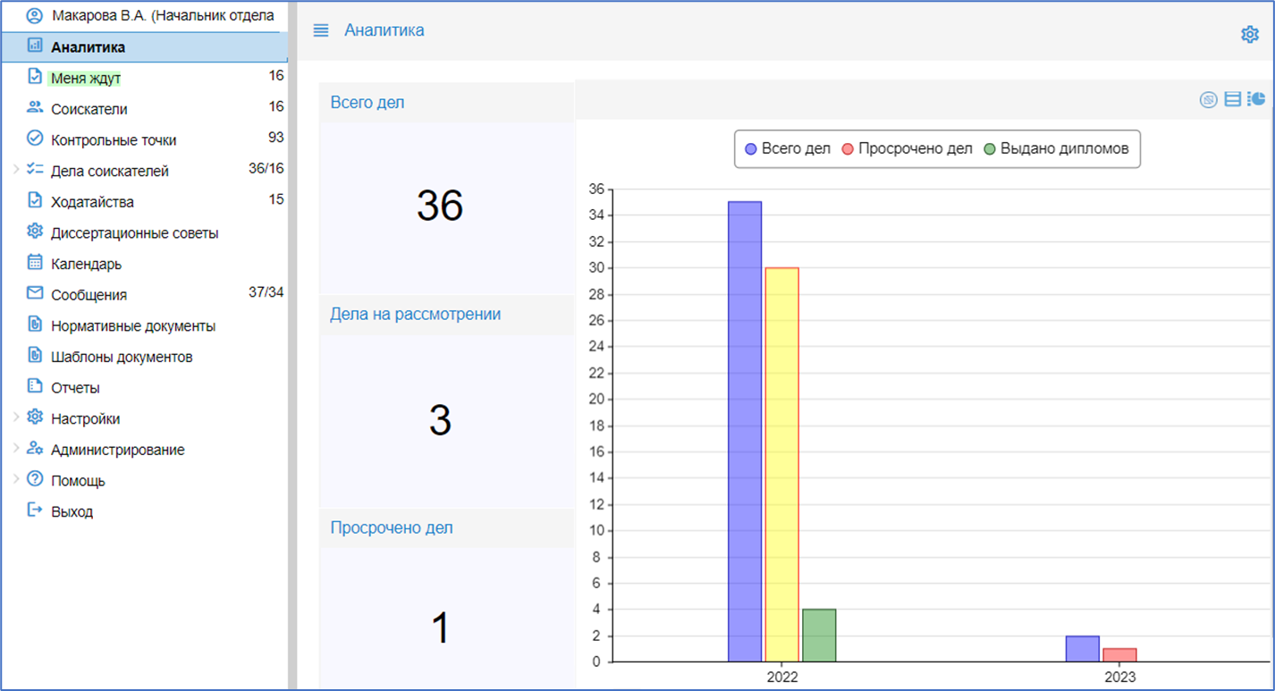Click the Календарь calendar icon in sidebar
The image size is (1275, 691).
[35, 263]
